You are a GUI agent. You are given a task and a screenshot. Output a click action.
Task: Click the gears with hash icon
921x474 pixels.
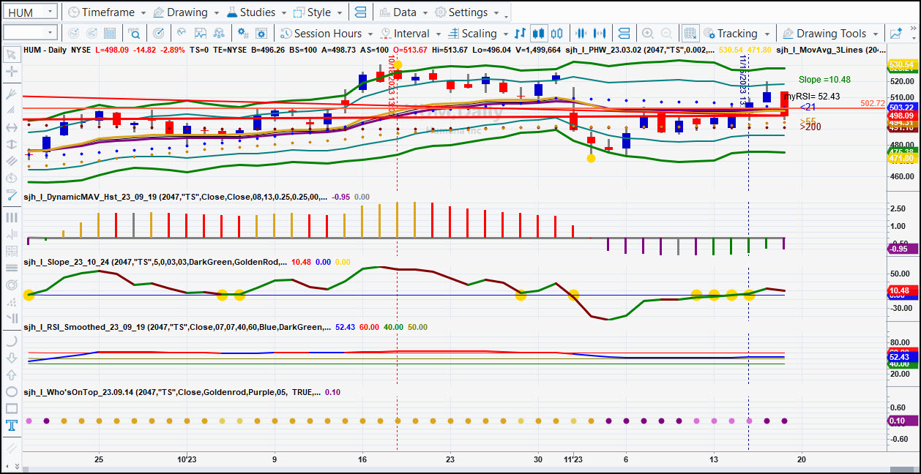point(242,34)
